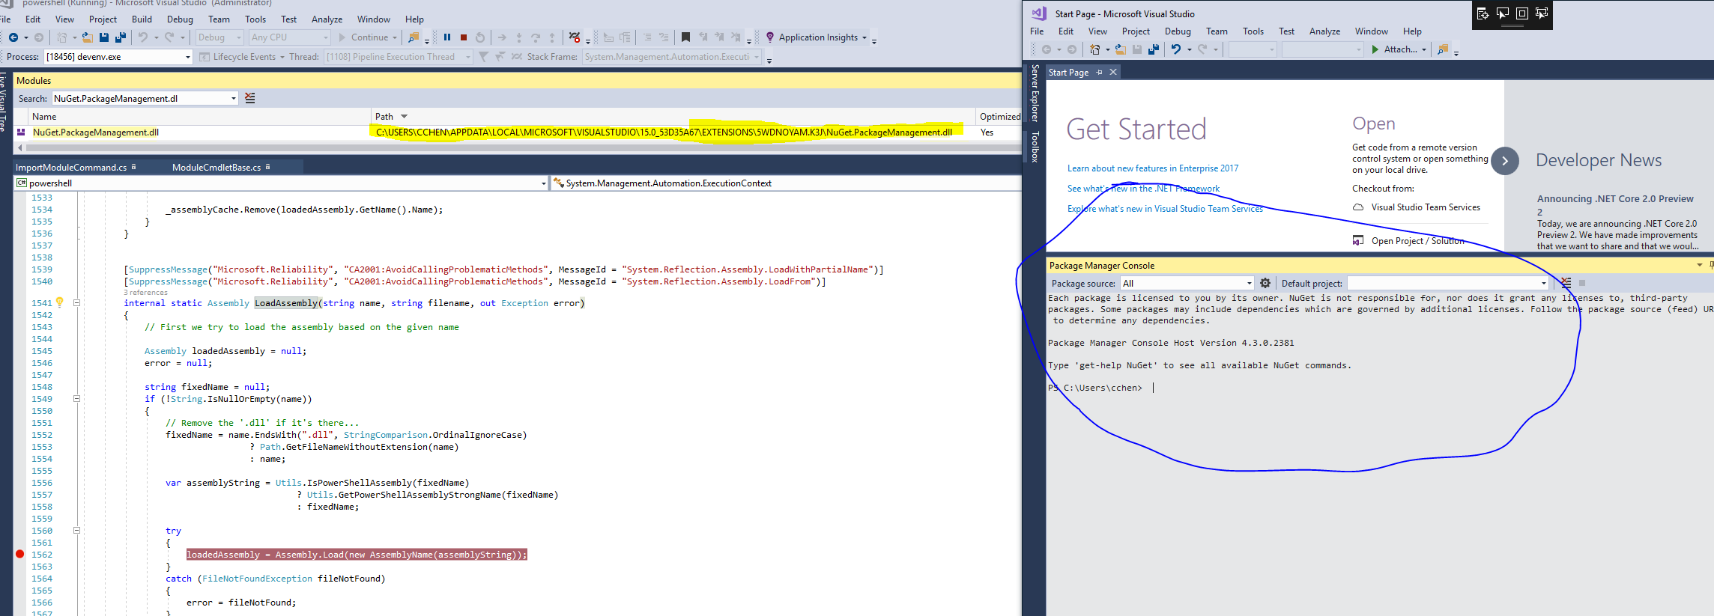This screenshot has height=616, width=1714.
Task: Click Package Manager Console settings gear
Action: [1265, 283]
